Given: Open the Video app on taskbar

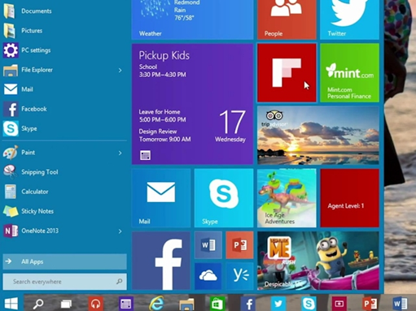Looking at the screenshot, I should pyautogui.click(x=339, y=304).
